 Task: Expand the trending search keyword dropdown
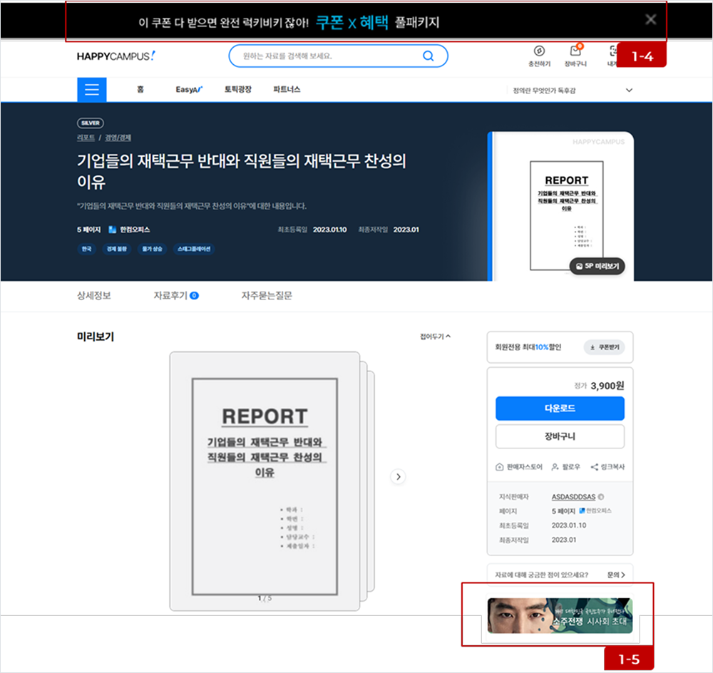tap(629, 91)
